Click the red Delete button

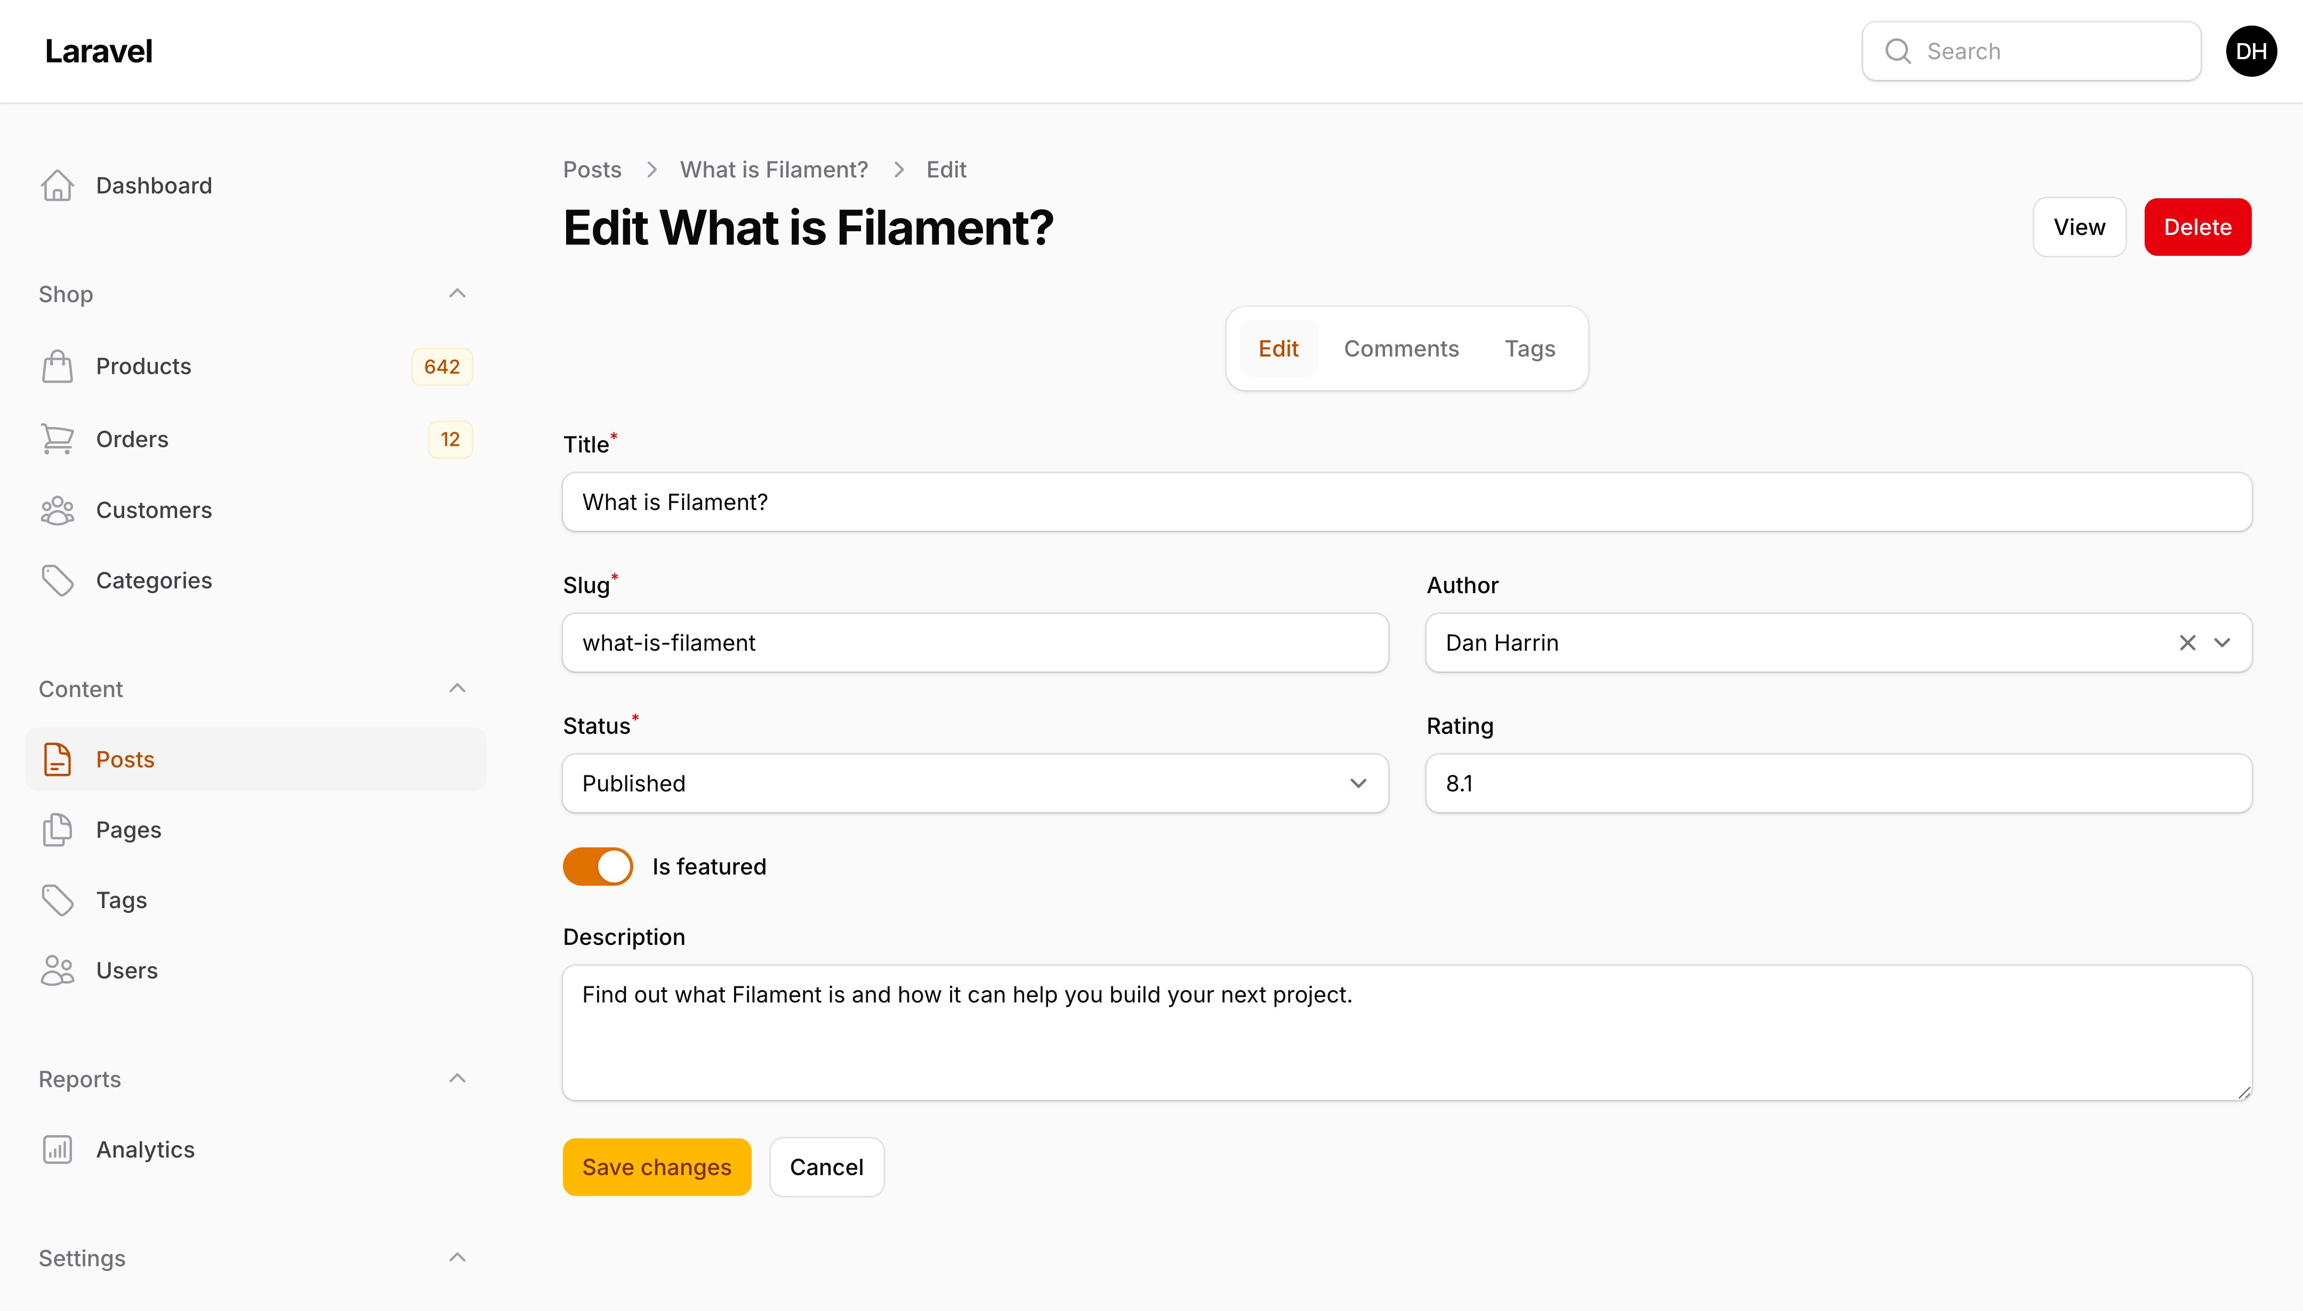[2197, 227]
